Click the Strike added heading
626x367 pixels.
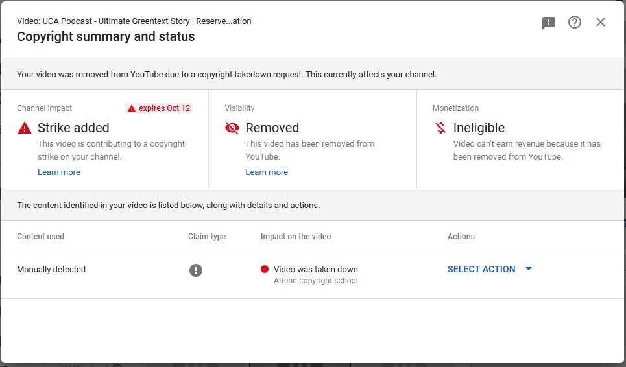73,128
